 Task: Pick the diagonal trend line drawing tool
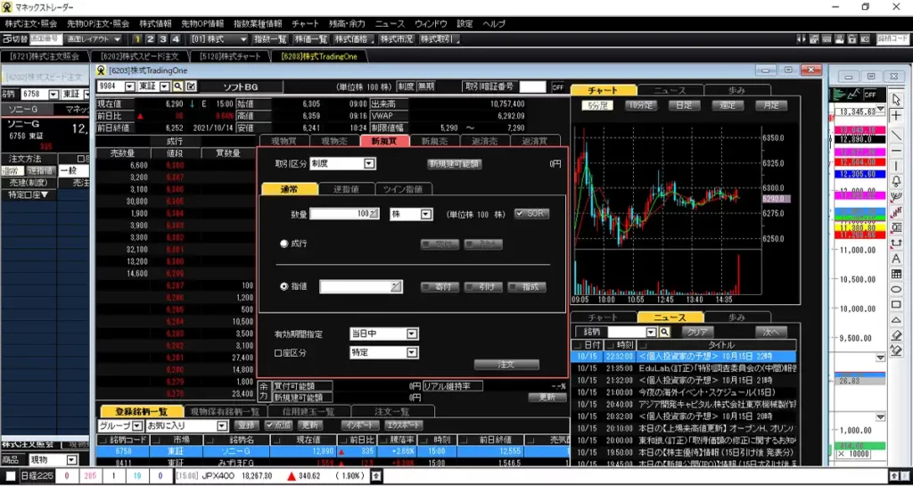pyautogui.click(x=896, y=134)
